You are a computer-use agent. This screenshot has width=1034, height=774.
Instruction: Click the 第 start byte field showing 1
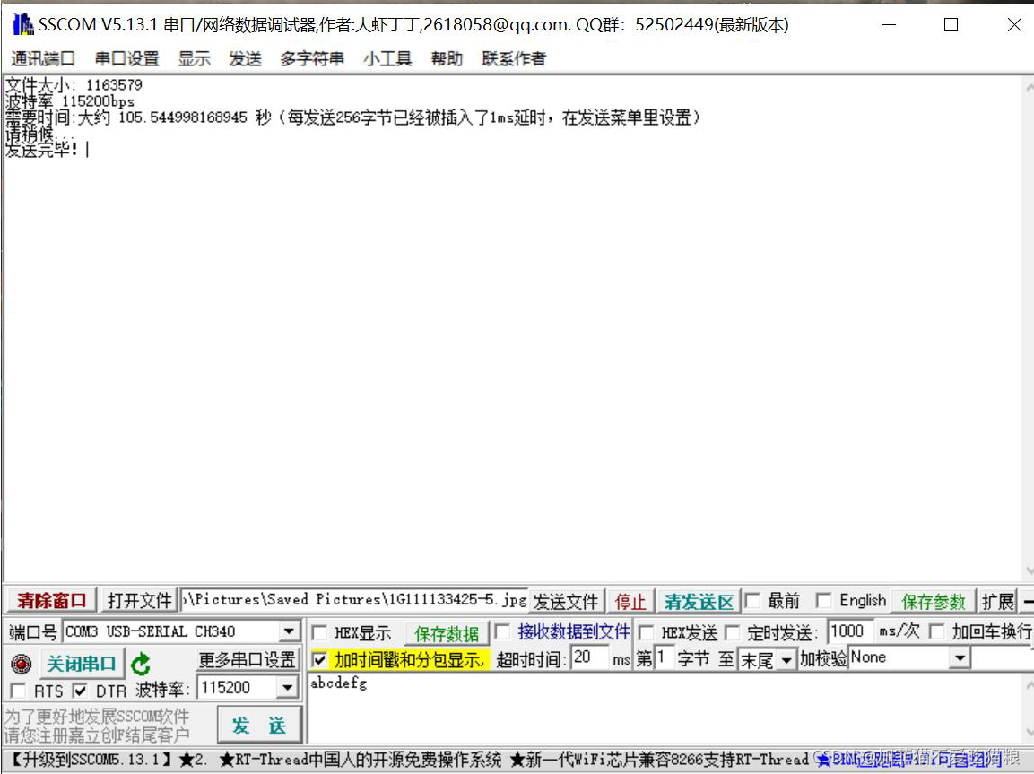663,657
